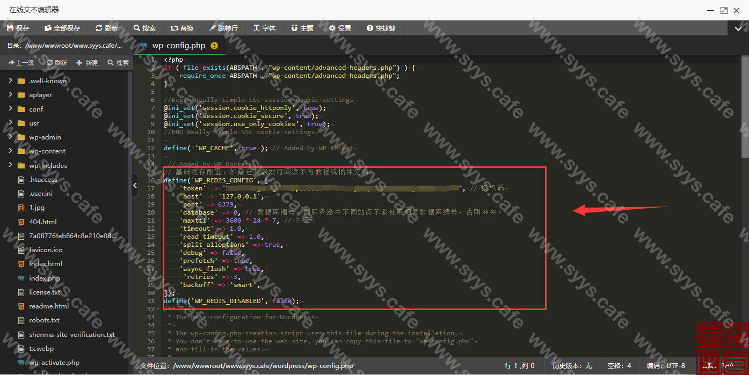This screenshot has width=749, height=375.
Task: Expand the conf folder
Action: click(10, 109)
